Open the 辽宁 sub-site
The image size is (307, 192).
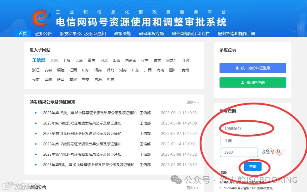[145, 60]
